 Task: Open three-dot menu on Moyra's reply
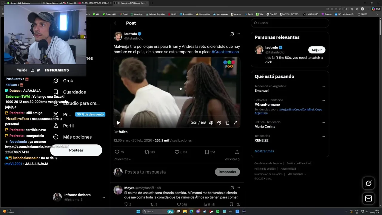tap(238, 188)
